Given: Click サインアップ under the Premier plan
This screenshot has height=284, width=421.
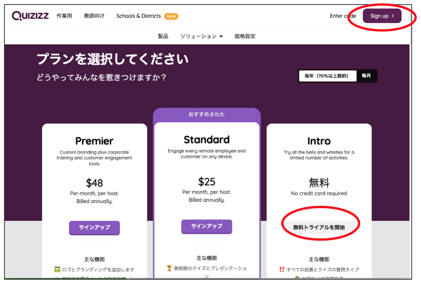Looking at the screenshot, I should point(94,227).
